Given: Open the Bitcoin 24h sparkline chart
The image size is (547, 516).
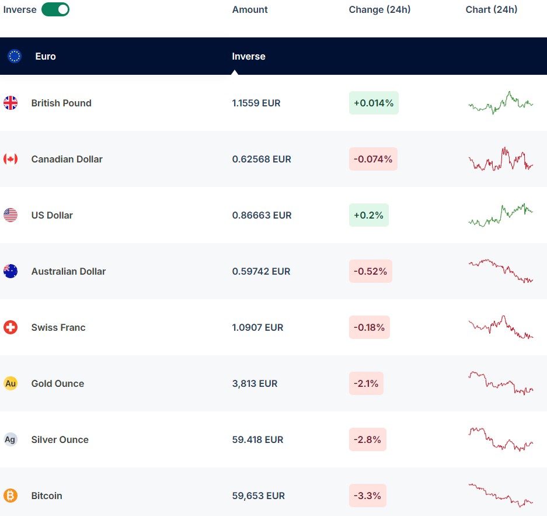Looking at the screenshot, I should (x=500, y=496).
